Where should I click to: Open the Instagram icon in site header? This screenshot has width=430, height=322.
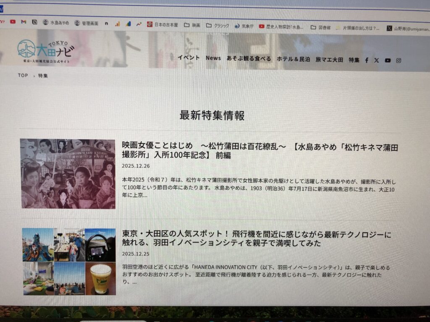coord(399,60)
